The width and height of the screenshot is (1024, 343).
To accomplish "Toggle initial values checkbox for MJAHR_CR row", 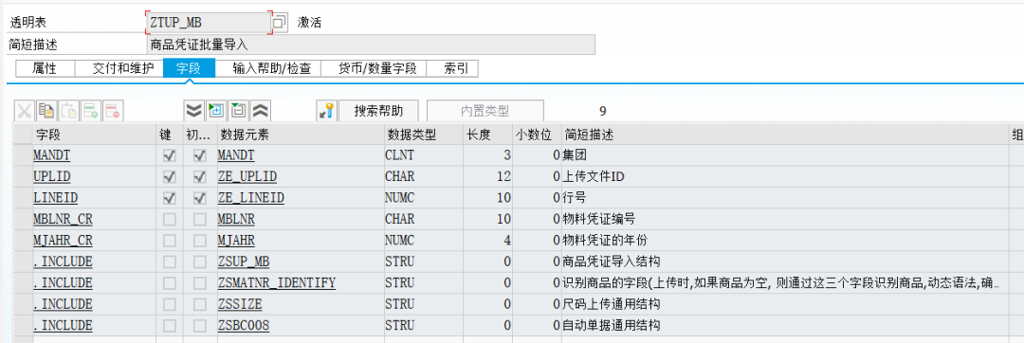I will tap(200, 241).
